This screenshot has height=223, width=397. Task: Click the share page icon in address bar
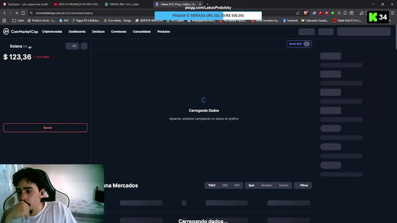[298, 13]
